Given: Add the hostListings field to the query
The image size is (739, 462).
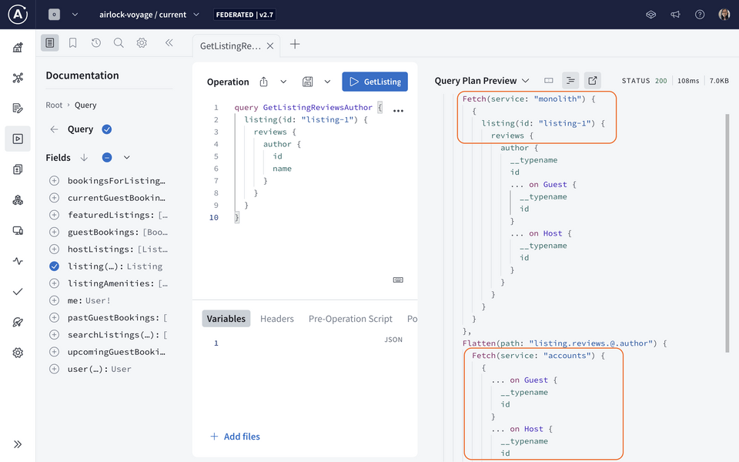Looking at the screenshot, I should pos(54,249).
